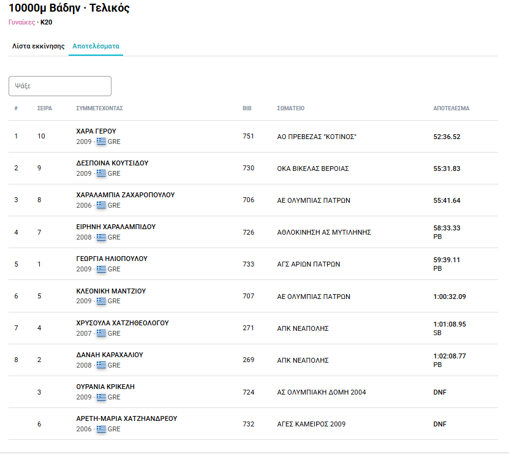Sort by the ΑΠΟΤΕΛΕΣΜΑ column header
This screenshot has width=509, height=454.
point(451,108)
